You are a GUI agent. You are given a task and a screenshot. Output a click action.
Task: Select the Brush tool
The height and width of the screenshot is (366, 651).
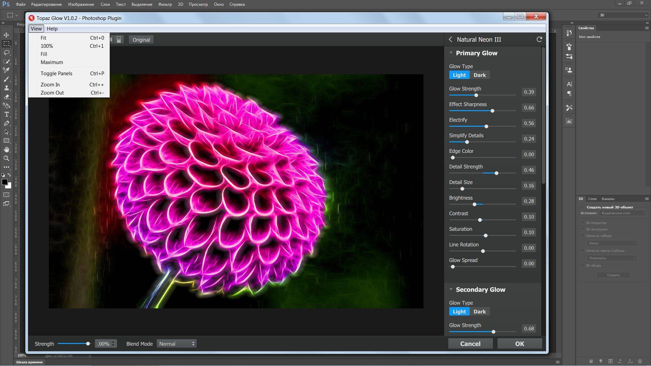pos(6,79)
